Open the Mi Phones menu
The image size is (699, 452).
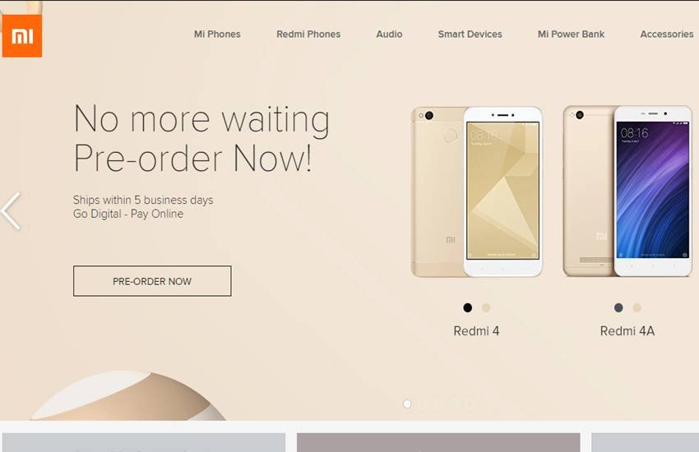point(217,35)
